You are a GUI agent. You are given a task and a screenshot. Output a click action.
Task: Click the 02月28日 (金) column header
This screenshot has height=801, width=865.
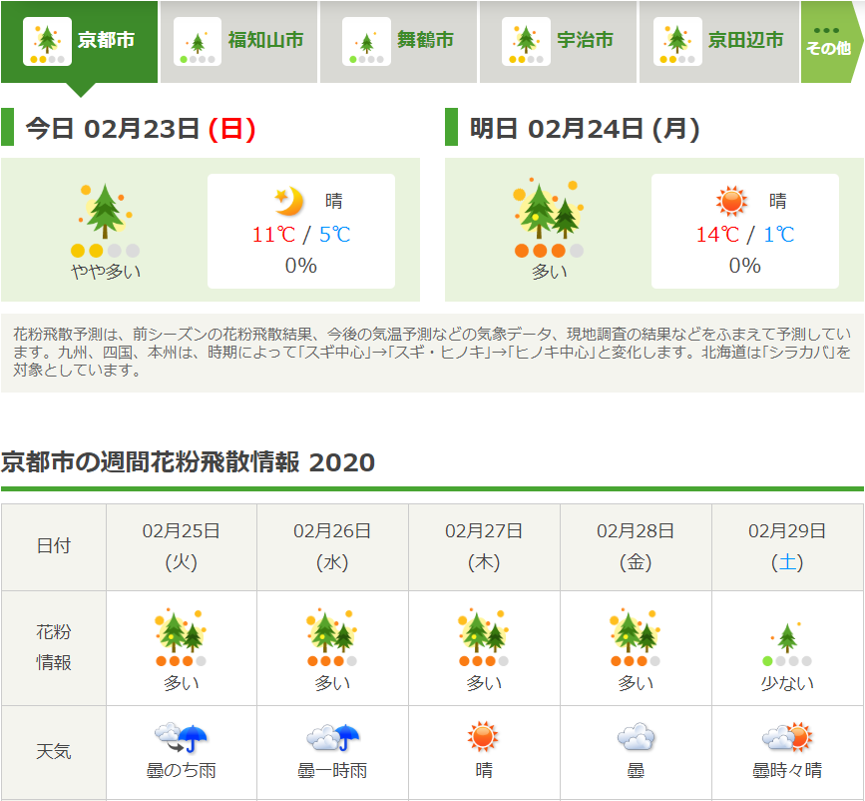[x=636, y=547]
